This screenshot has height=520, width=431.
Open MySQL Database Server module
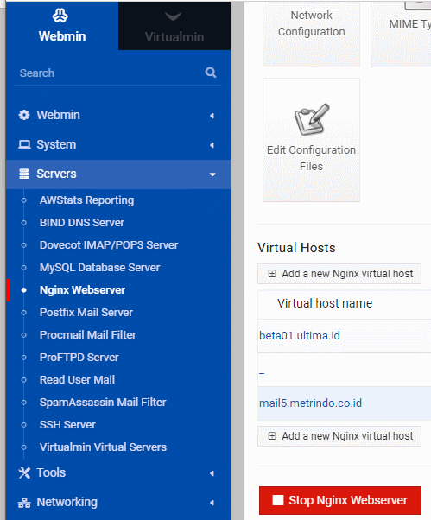(x=99, y=268)
